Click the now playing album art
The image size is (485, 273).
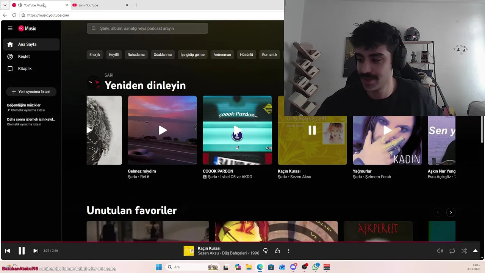click(189, 251)
